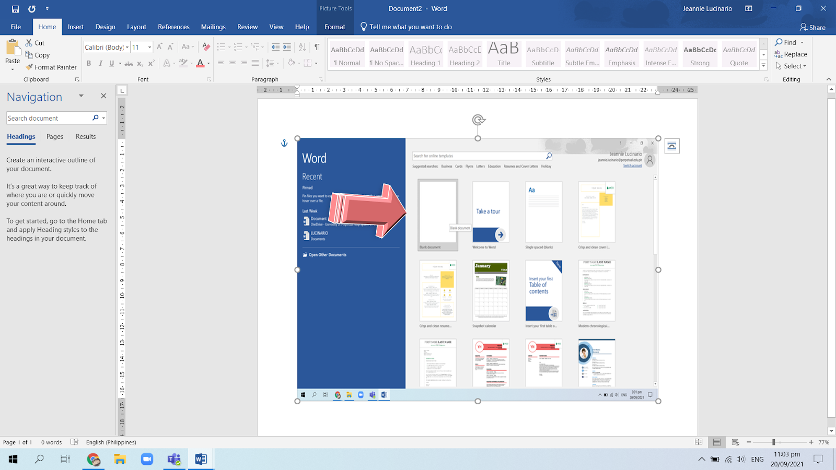Apply Title style
This screenshot has height=470, width=836.
(x=504, y=55)
